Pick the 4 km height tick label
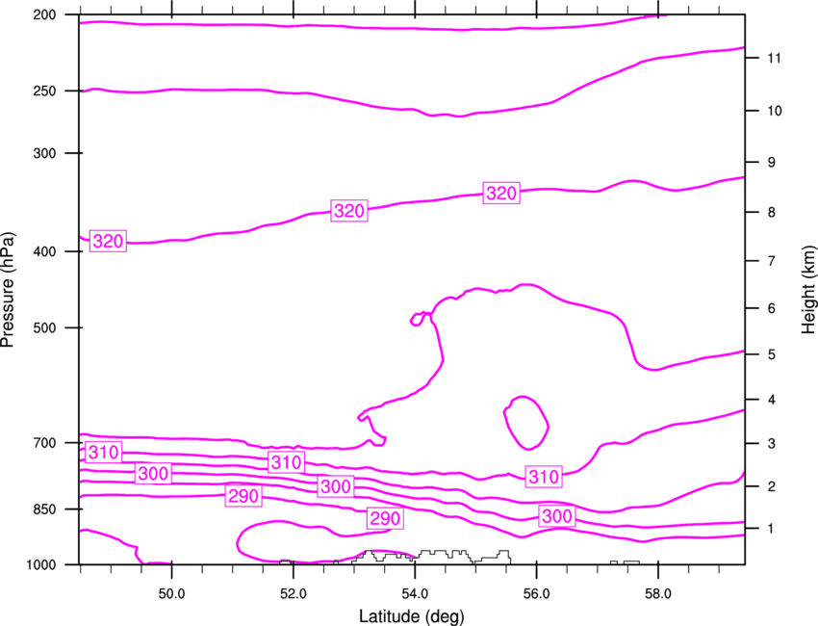The height and width of the screenshot is (626, 818). pos(772,400)
